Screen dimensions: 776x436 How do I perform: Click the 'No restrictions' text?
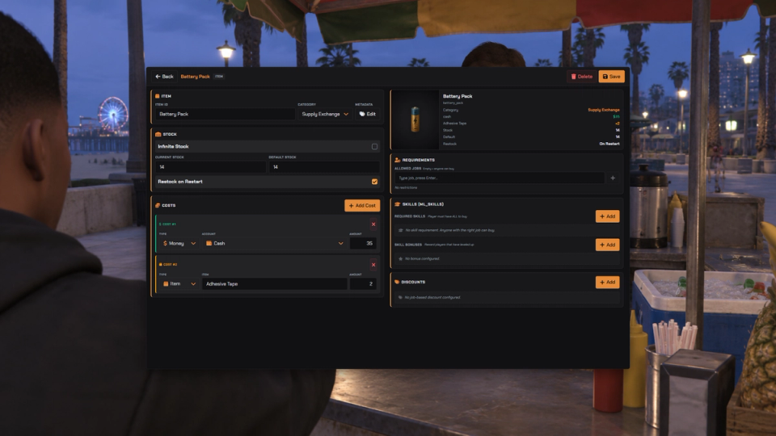coord(406,188)
